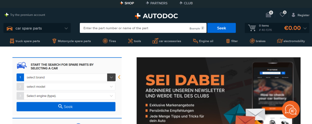Click the shopping cart icon

click(252, 28)
